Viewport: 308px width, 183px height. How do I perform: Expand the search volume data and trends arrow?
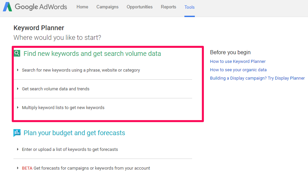pyautogui.click(x=18, y=89)
